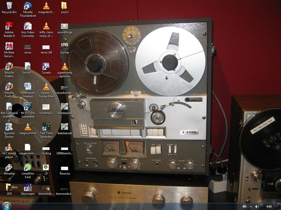Click the taskbar clock showing 9:40
The width and height of the screenshot is (281, 210).
269,206
